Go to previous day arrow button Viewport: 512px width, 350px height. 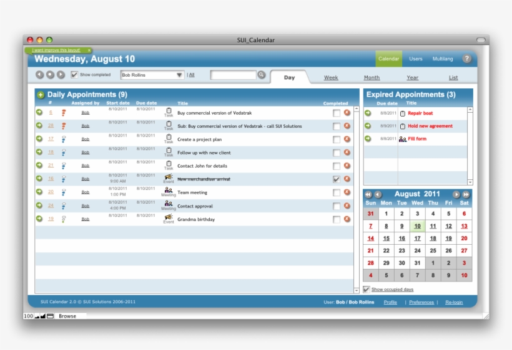click(39, 75)
